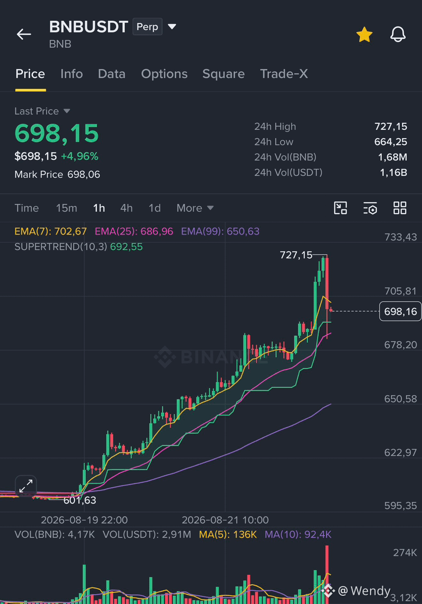Tap VOL(BNB): 4,17K label
This screenshot has height=604, width=422.
click(x=55, y=534)
